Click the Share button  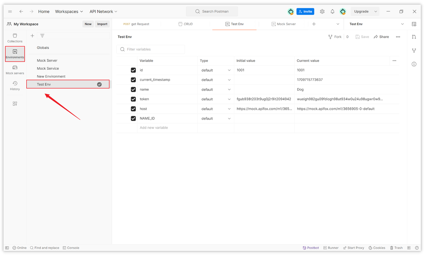[381, 37]
